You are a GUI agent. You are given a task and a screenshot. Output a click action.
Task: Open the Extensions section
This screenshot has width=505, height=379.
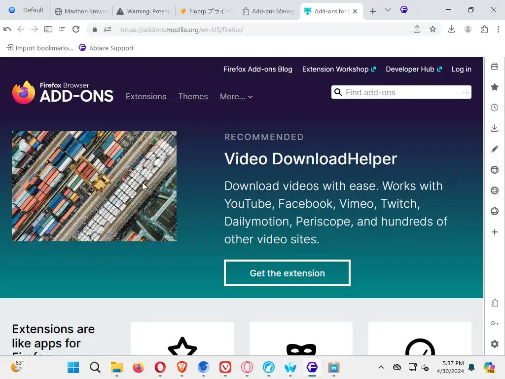[146, 96]
